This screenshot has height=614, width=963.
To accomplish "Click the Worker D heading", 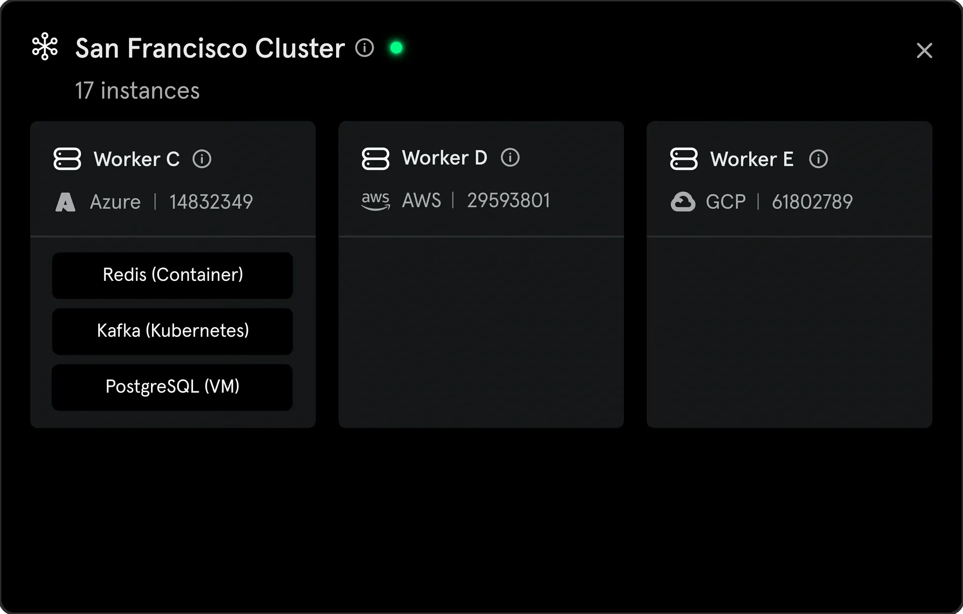I will (444, 158).
